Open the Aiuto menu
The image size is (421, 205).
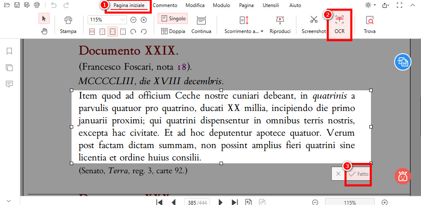pyautogui.click(x=295, y=5)
